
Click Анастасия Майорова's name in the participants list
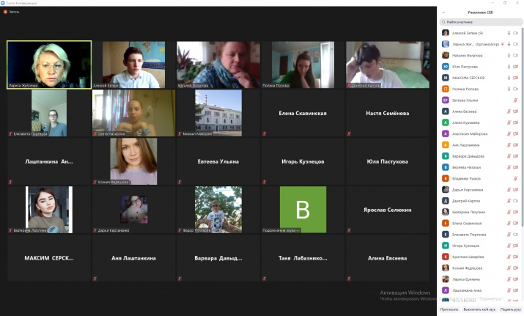click(470, 133)
